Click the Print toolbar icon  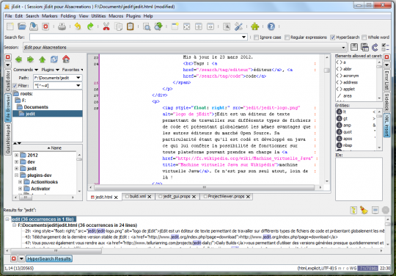tap(62, 26)
